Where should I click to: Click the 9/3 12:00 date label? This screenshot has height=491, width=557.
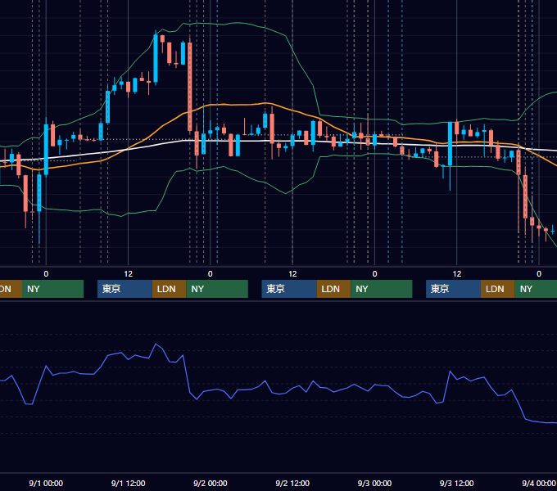coord(456,483)
